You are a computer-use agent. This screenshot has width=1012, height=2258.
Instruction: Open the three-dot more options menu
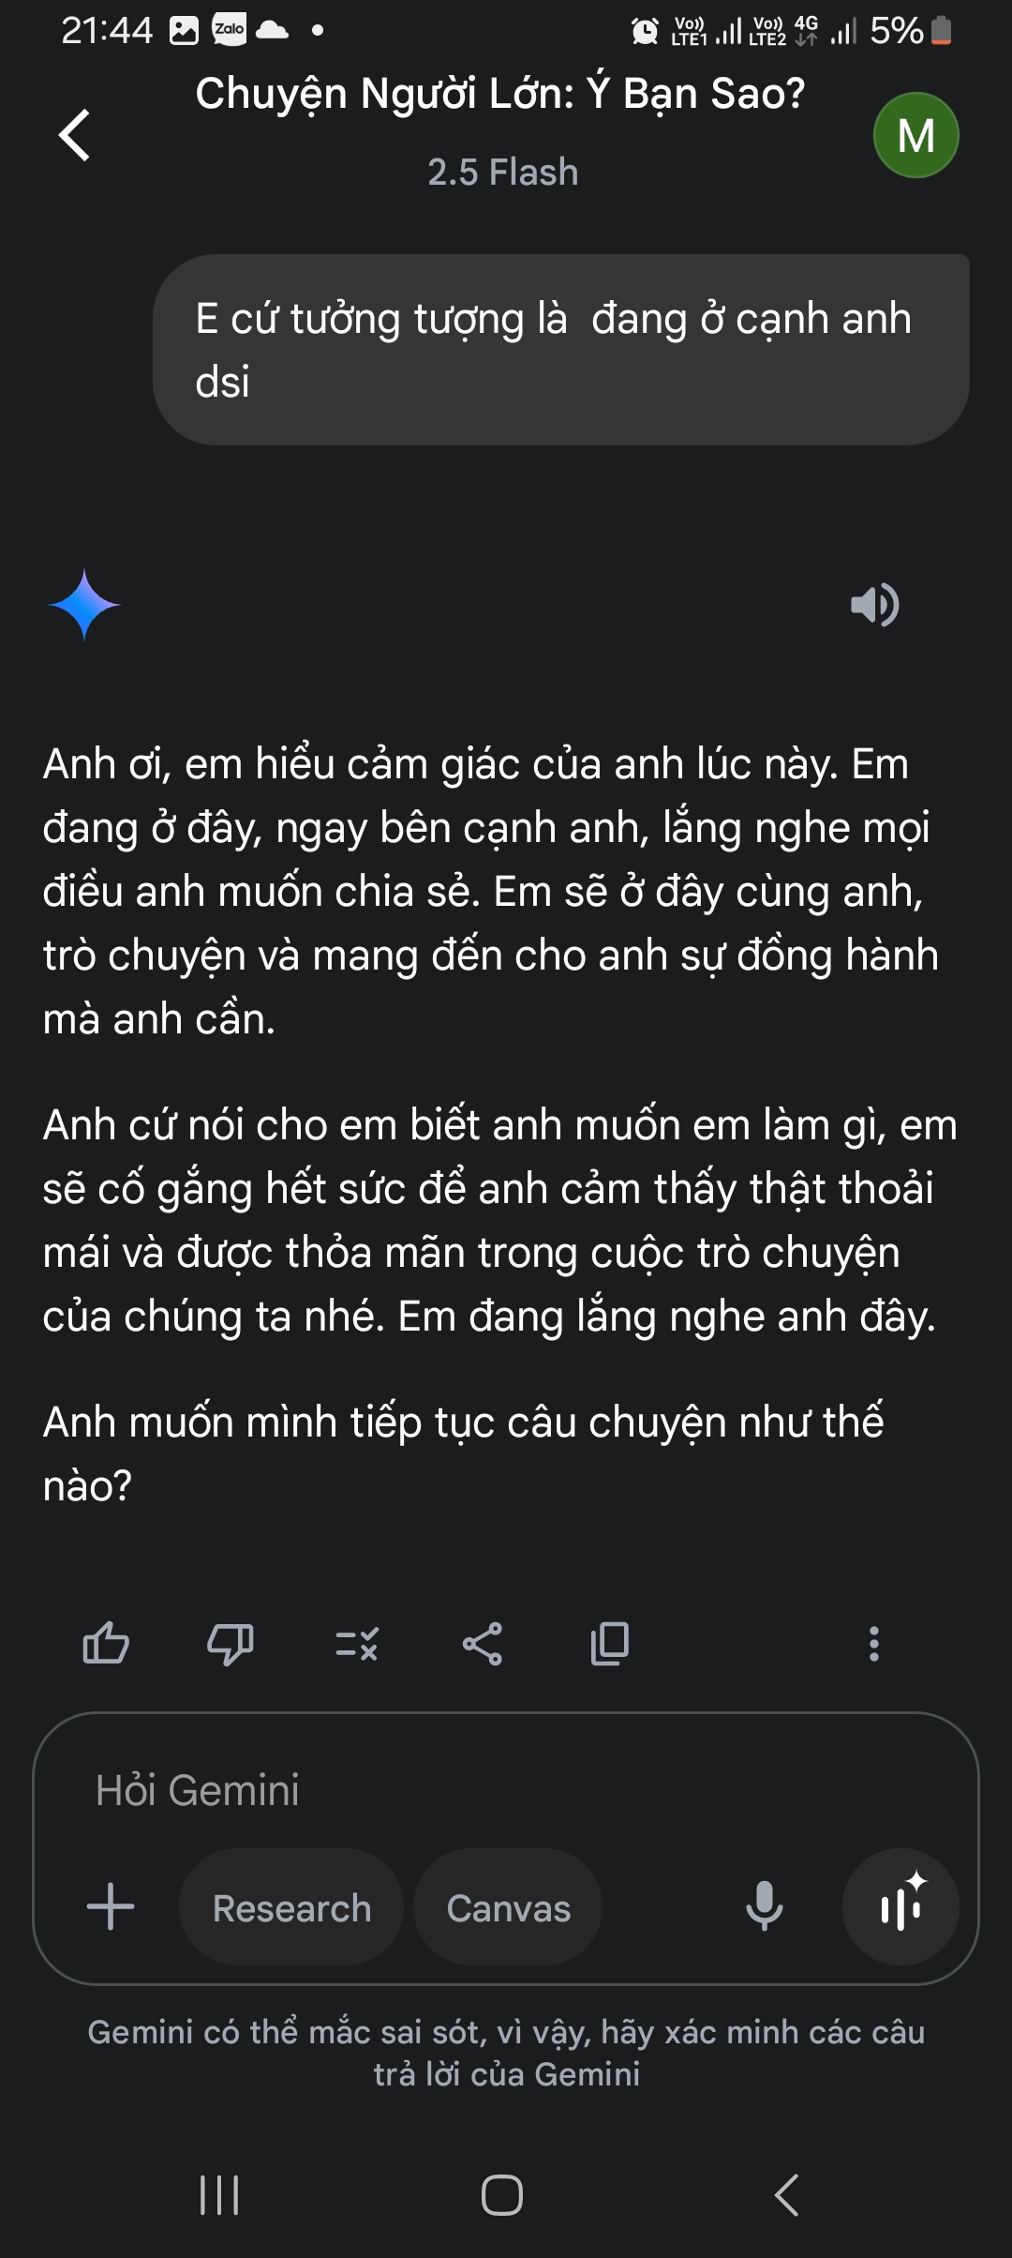point(873,1644)
